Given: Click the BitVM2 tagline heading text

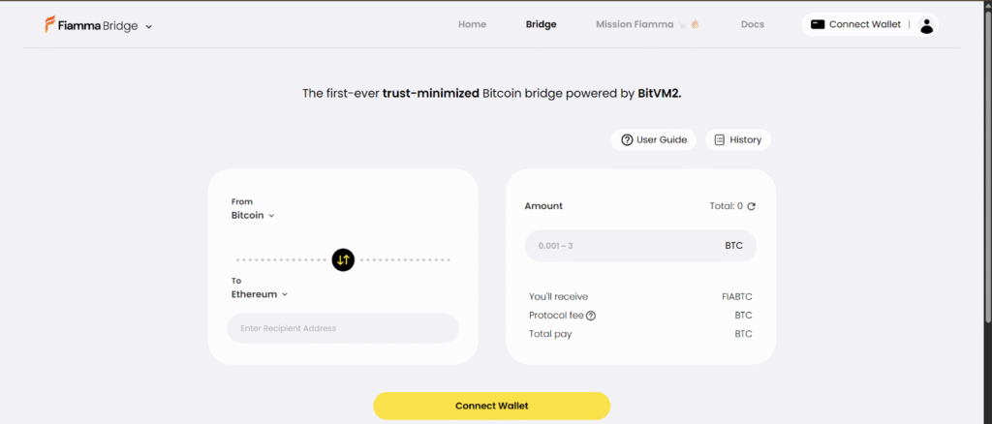Looking at the screenshot, I should 498,94.
